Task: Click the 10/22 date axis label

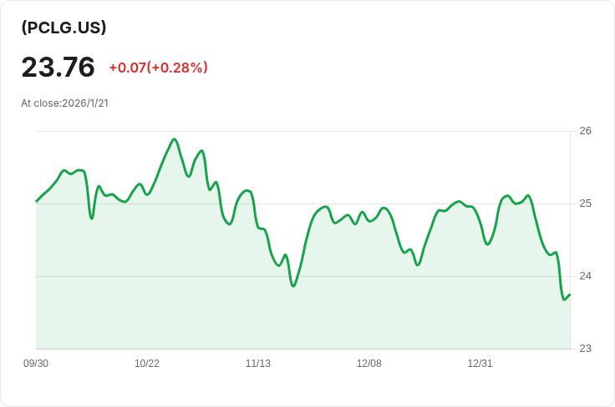Action: [147, 364]
